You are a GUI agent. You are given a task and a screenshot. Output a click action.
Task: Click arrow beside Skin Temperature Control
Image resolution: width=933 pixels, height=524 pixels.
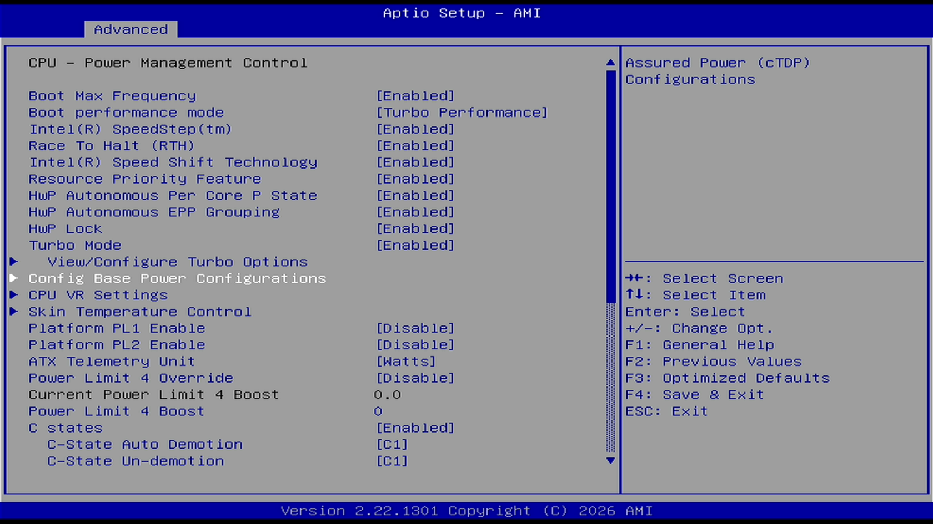14,312
